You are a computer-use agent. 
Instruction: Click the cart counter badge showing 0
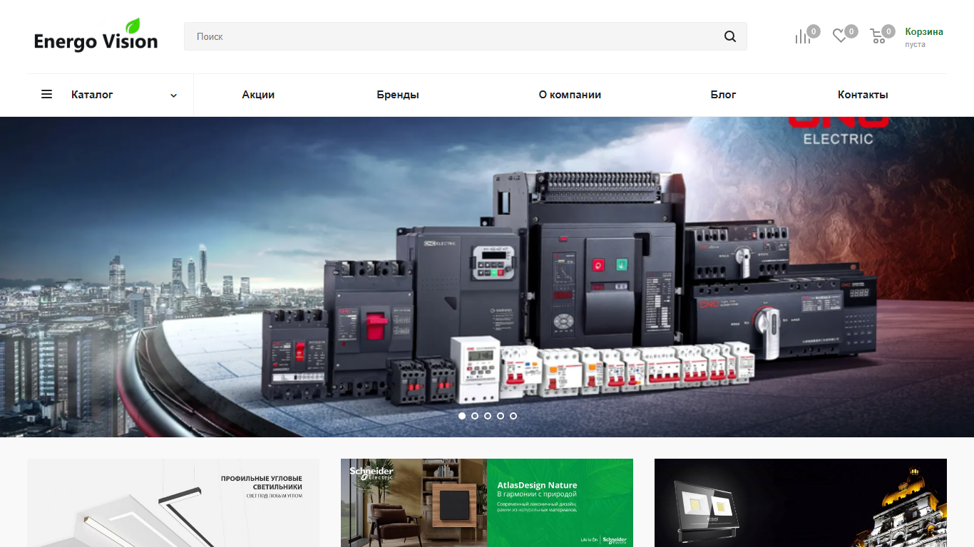coord(888,31)
